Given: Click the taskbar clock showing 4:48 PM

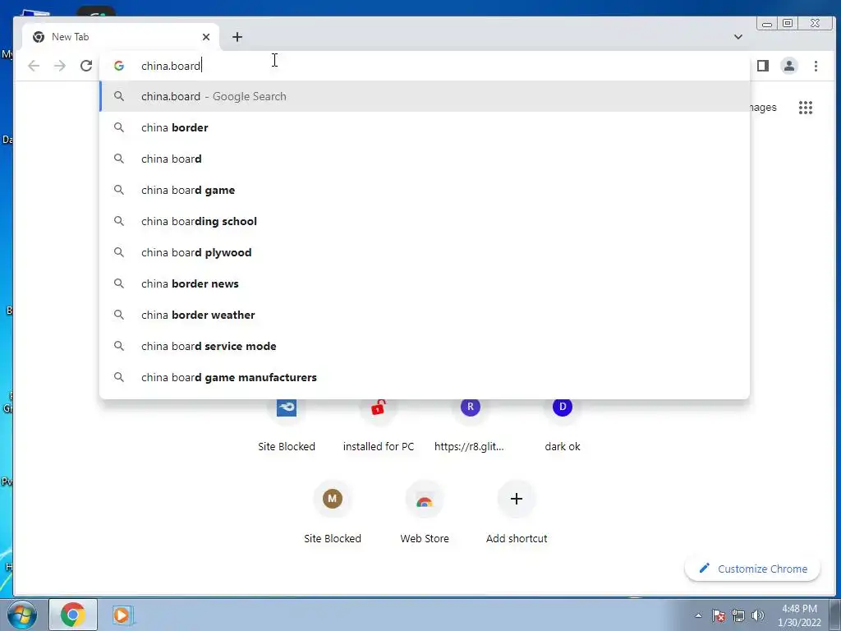Looking at the screenshot, I should point(799,615).
